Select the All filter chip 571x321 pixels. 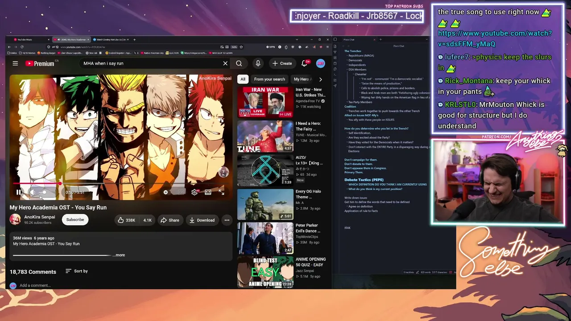(243, 79)
